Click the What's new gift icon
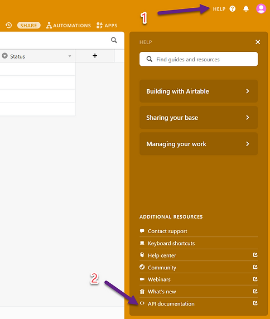The height and width of the screenshot is (319, 270). click(x=142, y=291)
